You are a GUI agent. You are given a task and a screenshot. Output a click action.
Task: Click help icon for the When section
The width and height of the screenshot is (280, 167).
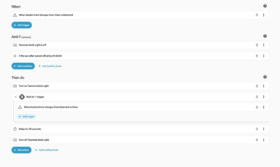(x=265, y=6)
